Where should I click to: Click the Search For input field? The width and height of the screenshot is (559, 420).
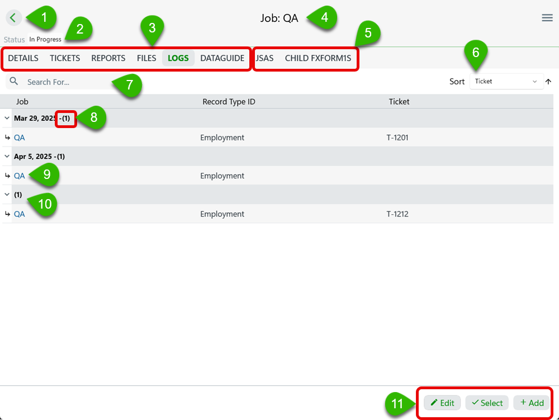pos(68,82)
